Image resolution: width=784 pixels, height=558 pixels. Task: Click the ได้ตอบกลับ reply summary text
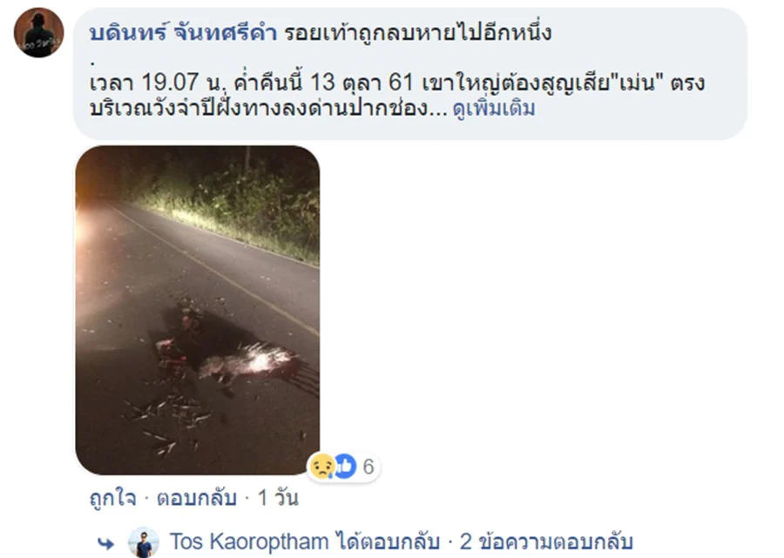[388, 542]
